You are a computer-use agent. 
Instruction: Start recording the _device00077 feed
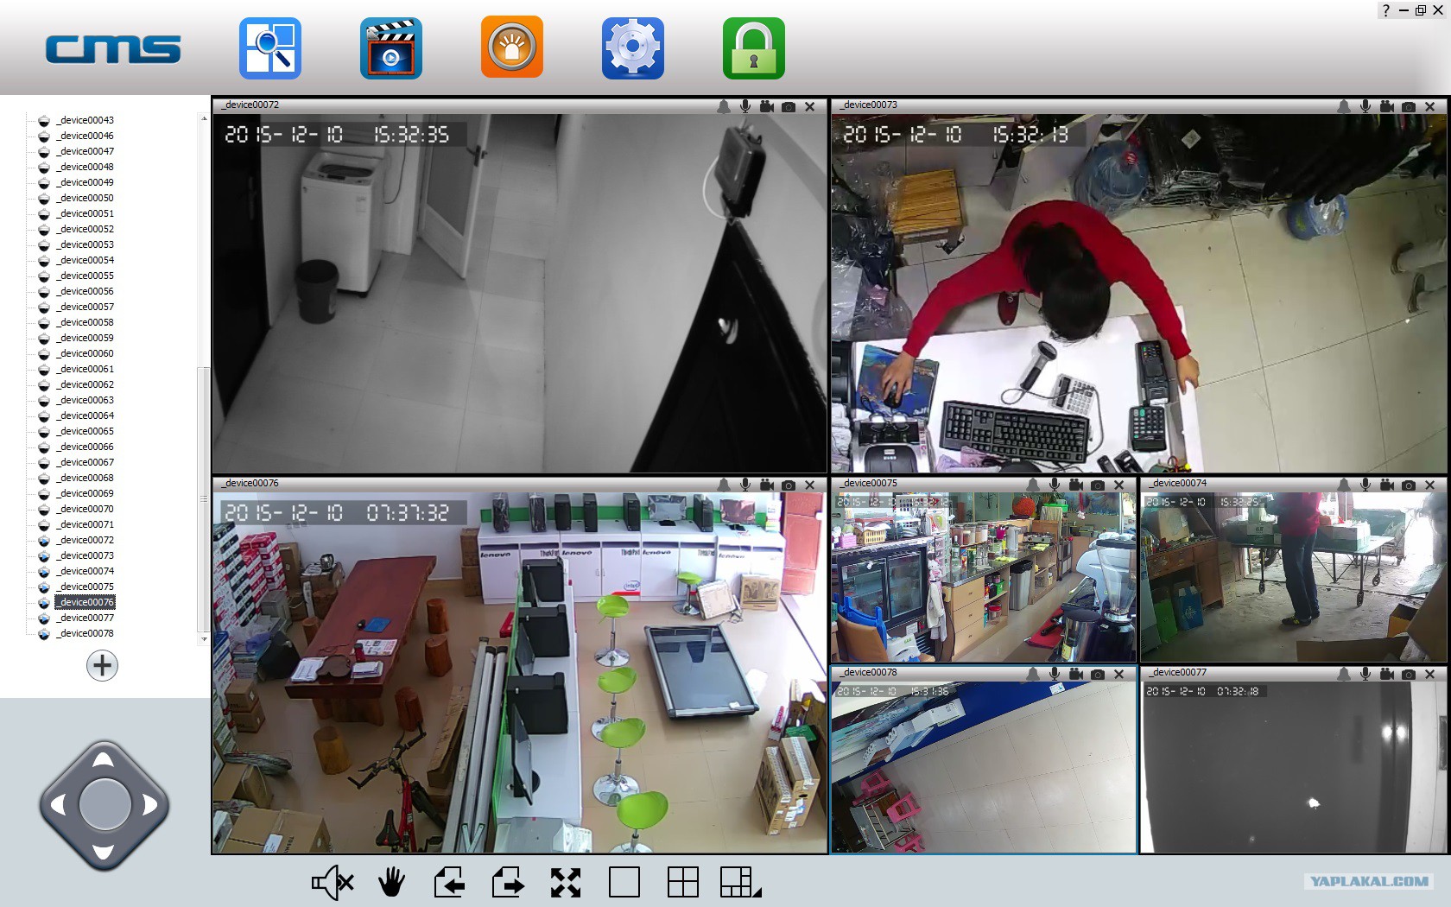pos(1387,674)
